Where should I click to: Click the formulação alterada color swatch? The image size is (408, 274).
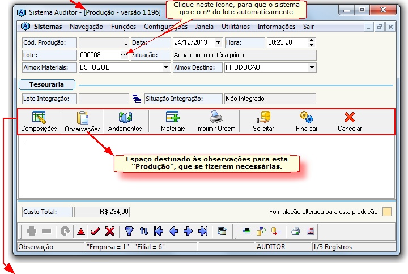(387, 212)
